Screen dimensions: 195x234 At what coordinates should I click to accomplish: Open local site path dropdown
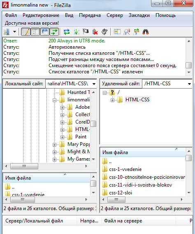[94, 84]
